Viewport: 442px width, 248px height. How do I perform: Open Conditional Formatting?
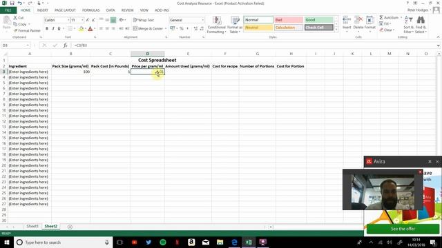click(x=216, y=25)
